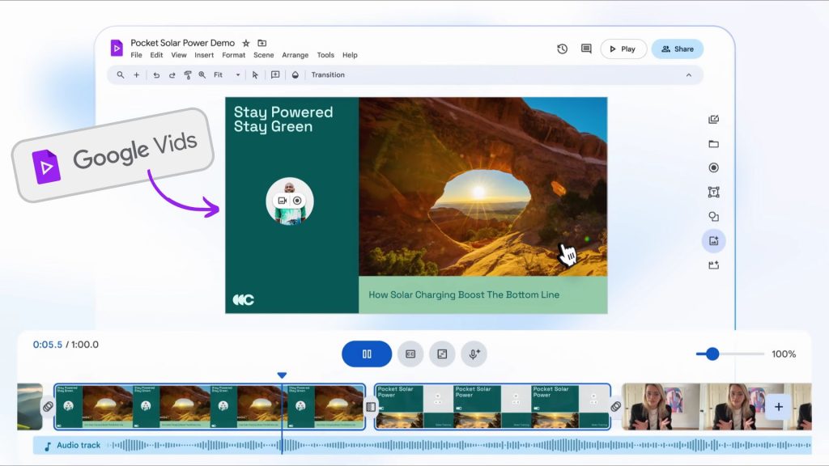Viewport: 829px width, 466px height.
Task: Open the AI image generation panel
Action: [x=713, y=241]
